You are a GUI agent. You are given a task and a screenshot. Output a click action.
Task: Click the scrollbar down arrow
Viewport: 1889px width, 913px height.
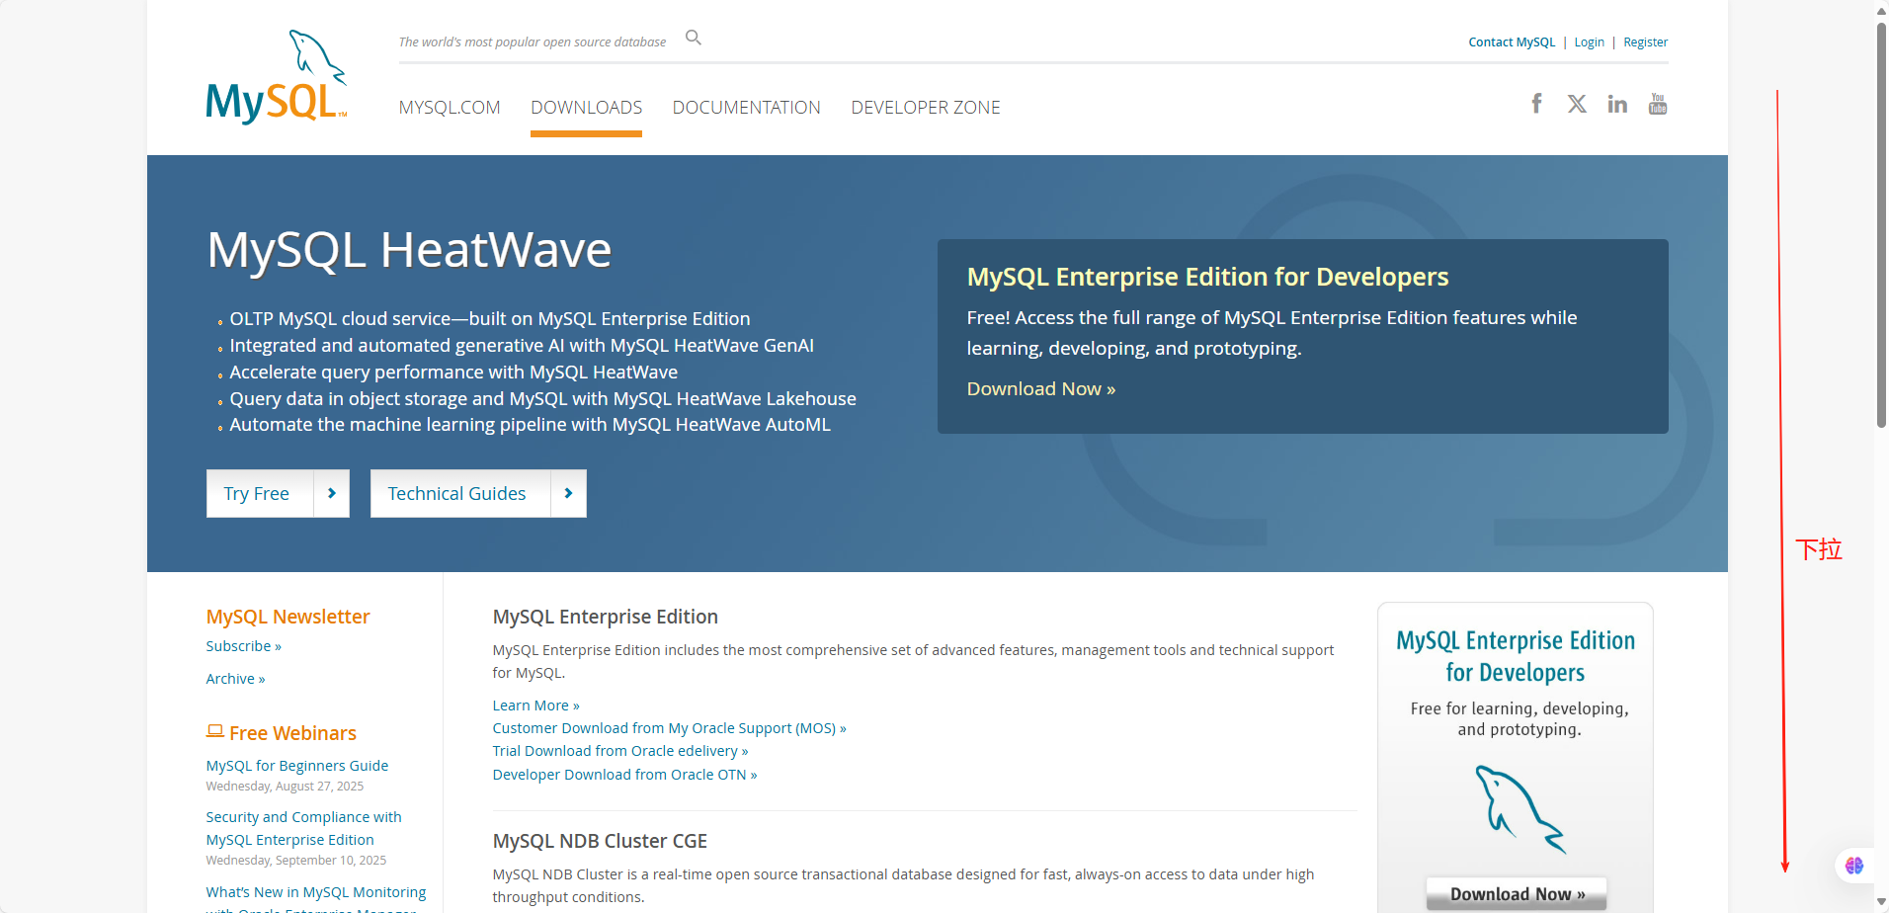(x=1881, y=903)
